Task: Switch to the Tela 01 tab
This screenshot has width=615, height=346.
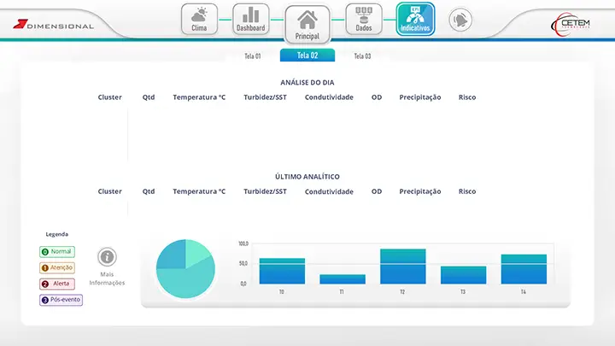Action: pos(252,56)
